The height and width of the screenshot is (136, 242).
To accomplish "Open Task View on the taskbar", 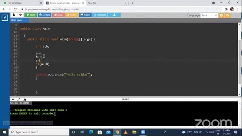I will 82,132.
